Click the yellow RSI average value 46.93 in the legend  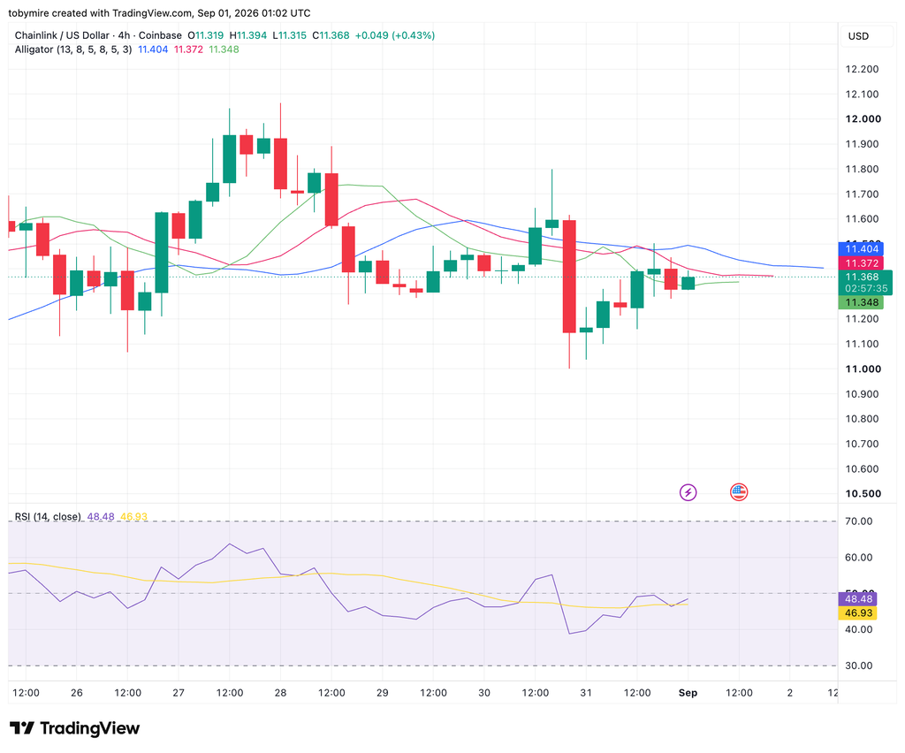coord(134,516)
